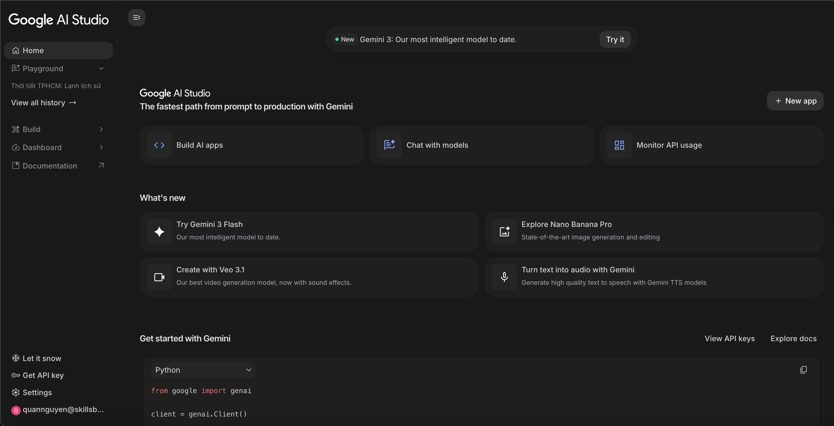Click the Documentation book icon

[x=15, y=166]
